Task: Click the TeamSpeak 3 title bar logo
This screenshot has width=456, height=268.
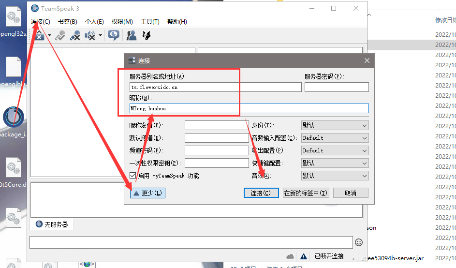Action: [x=35, y=8]
